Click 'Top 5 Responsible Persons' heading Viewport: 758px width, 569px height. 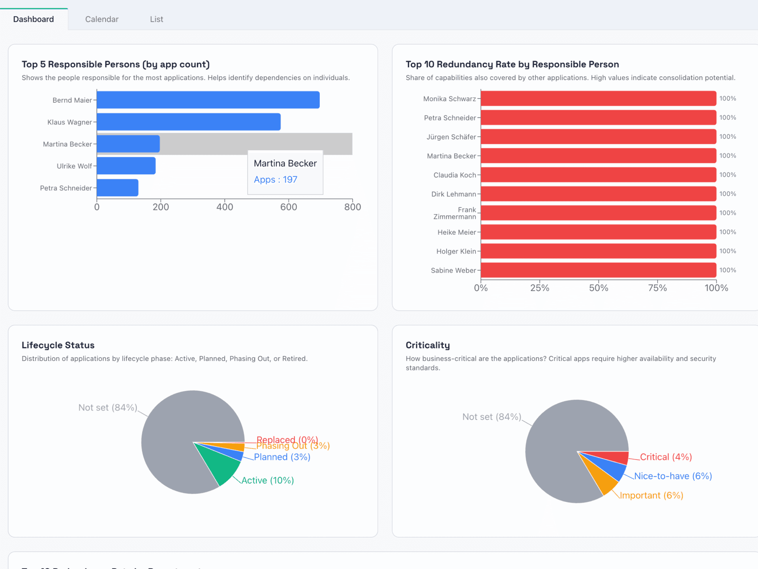click(x=116, y=64)
